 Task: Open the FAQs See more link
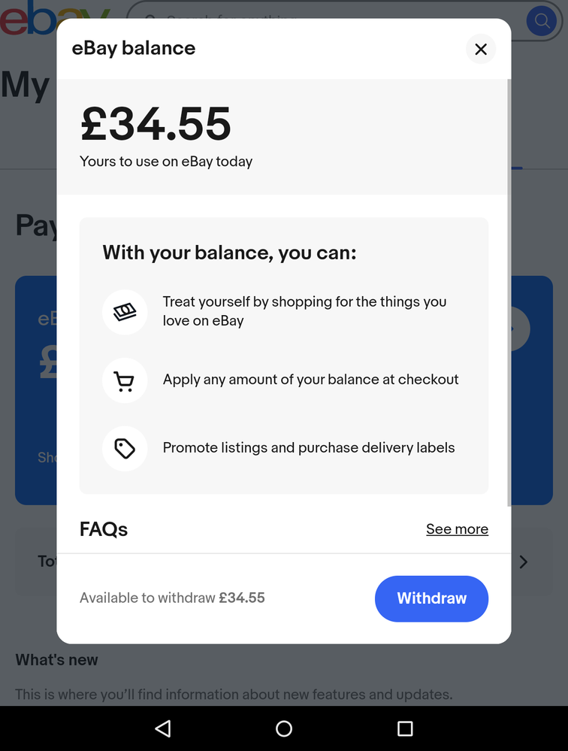[457, 528]
